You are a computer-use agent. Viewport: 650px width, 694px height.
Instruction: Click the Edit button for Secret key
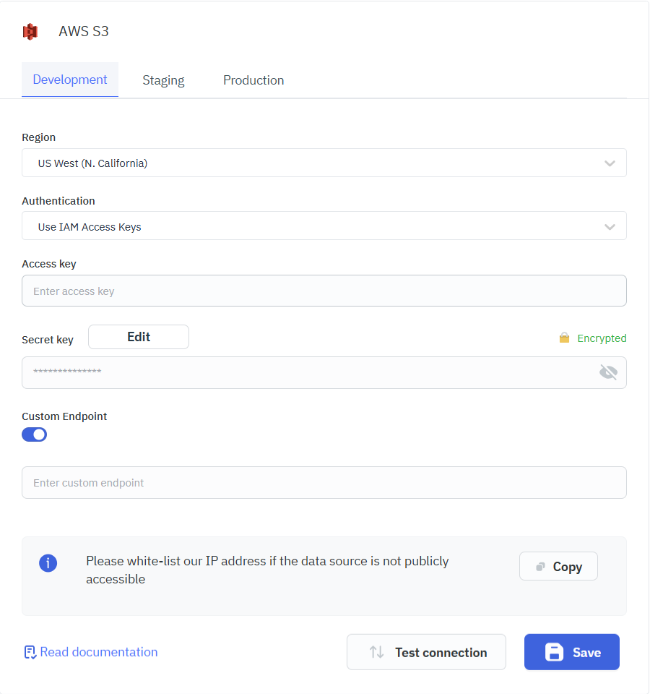(138, 337)
